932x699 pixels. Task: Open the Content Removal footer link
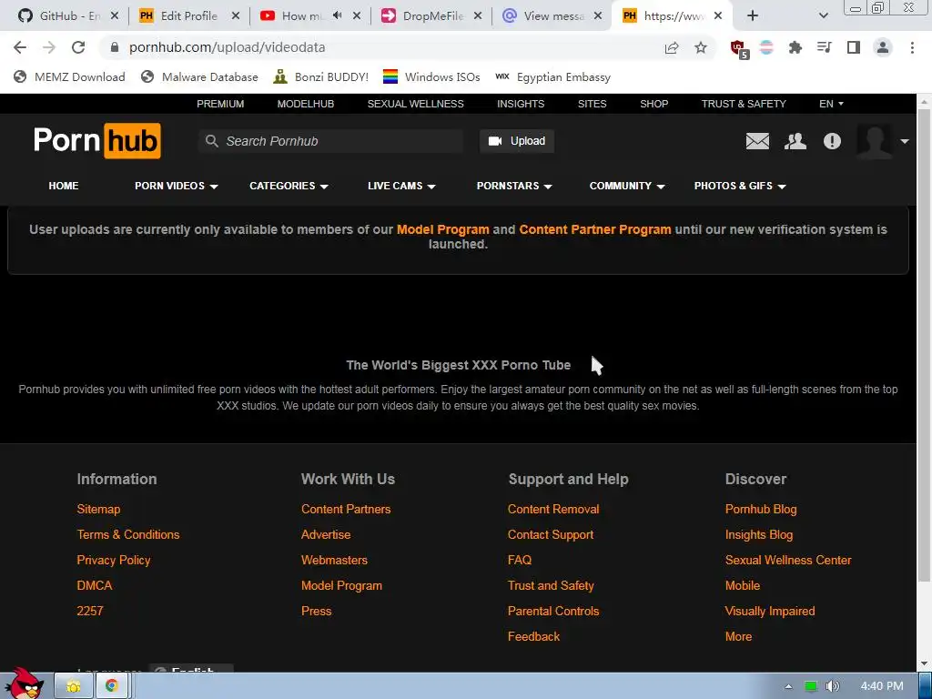coord(553,510)
